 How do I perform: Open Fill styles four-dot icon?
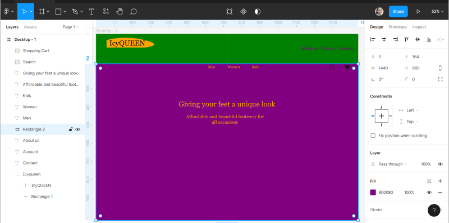point(429,181)
